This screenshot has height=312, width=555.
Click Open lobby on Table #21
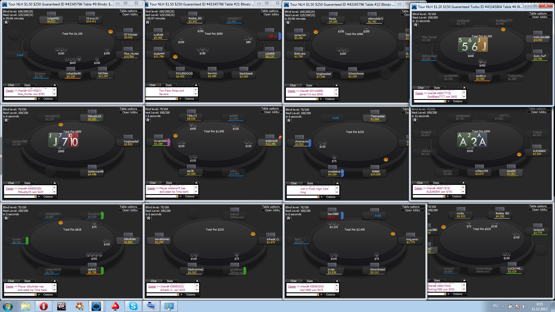pyautogui.click(x=271, y=14)
